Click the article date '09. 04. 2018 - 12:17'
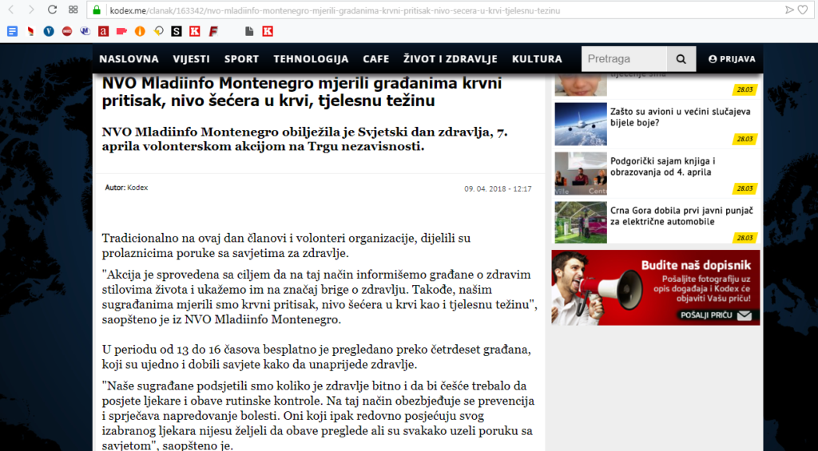818x451 pixels. [x=498, y=188]
